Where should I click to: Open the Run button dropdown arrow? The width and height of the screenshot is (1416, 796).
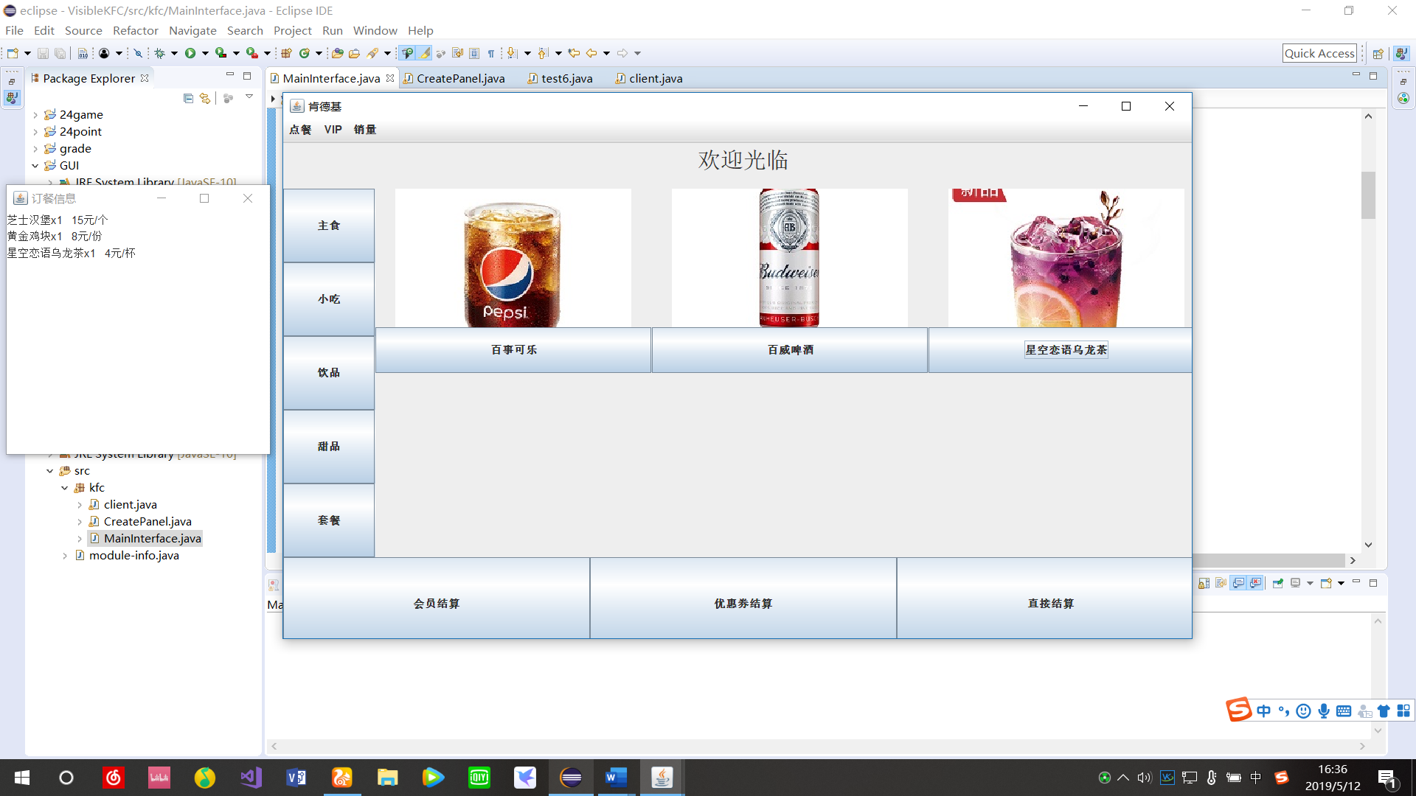(205, 53)
